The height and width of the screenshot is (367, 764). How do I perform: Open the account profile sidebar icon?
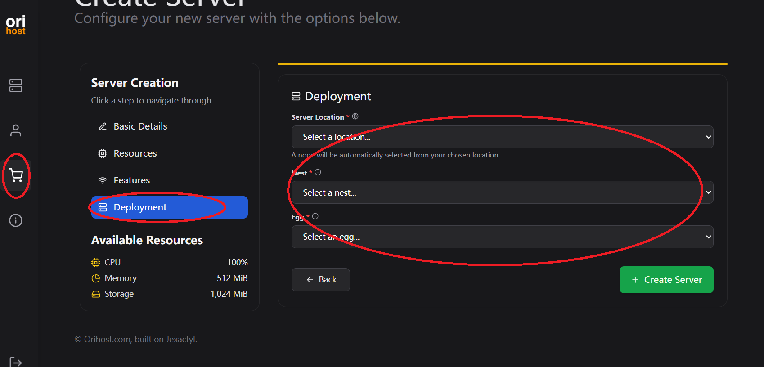(x=16, y=130)
